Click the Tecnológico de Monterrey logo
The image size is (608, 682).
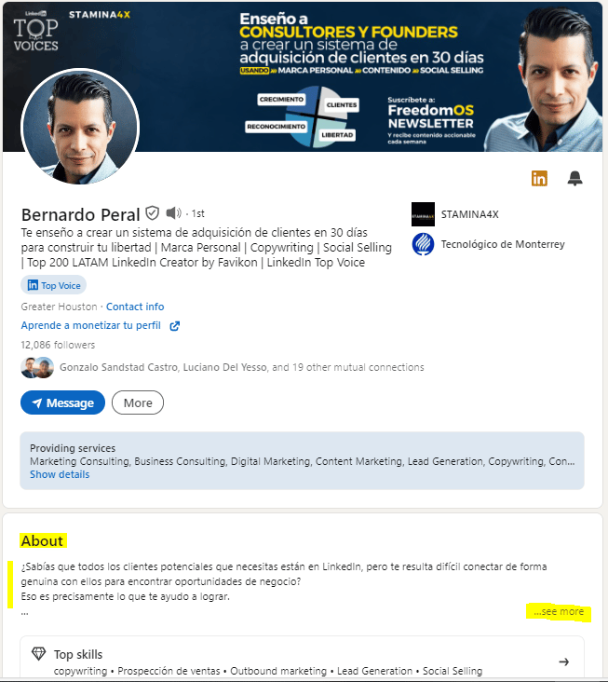(x=423, y=244)
